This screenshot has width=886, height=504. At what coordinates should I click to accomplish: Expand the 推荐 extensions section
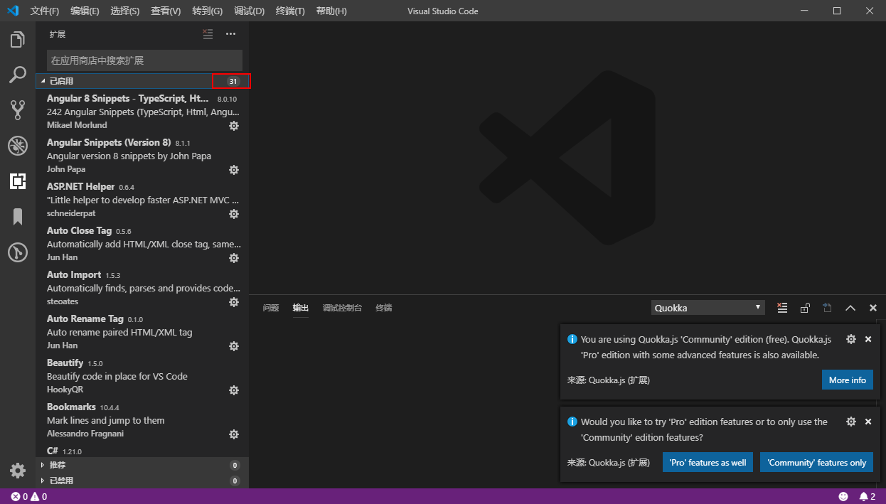[142, 465]
